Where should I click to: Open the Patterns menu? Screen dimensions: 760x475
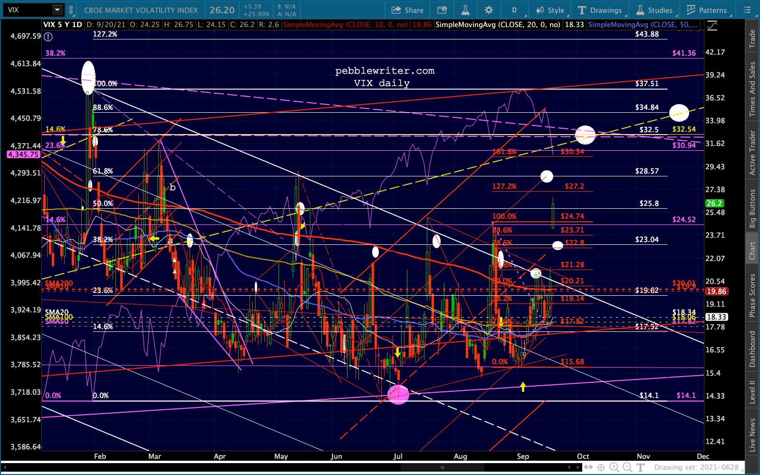pos(707,10)
